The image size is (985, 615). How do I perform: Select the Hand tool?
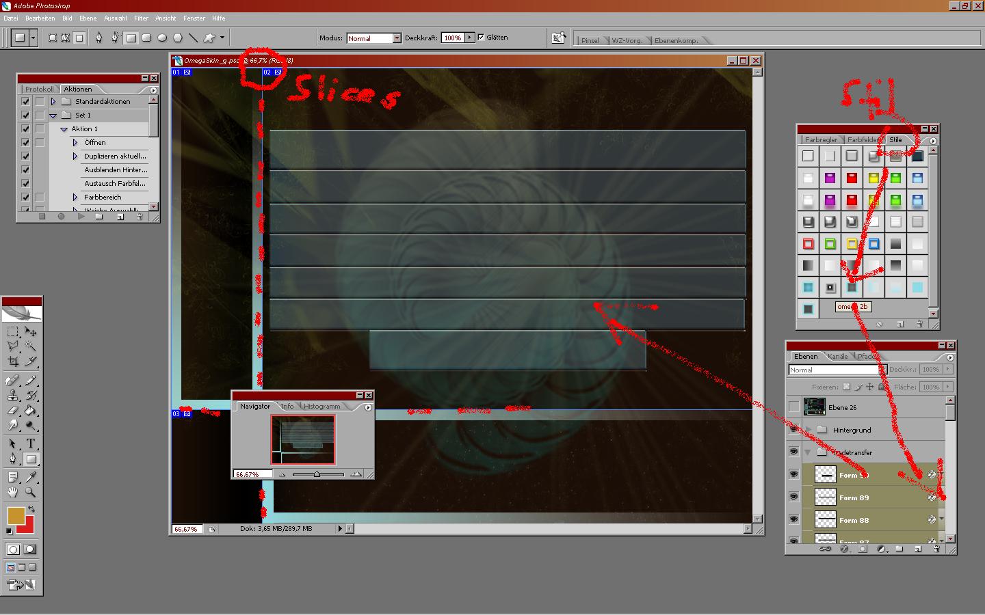(x=12, y=492)
